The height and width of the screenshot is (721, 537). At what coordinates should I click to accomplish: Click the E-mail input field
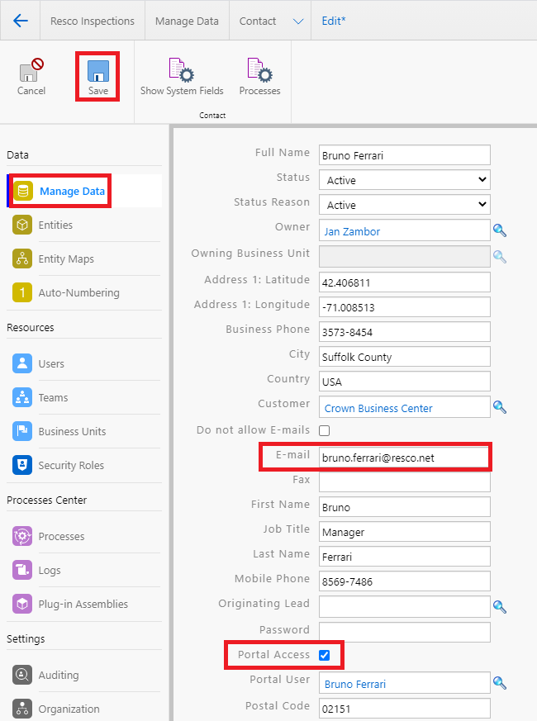(x=404, y=458)
